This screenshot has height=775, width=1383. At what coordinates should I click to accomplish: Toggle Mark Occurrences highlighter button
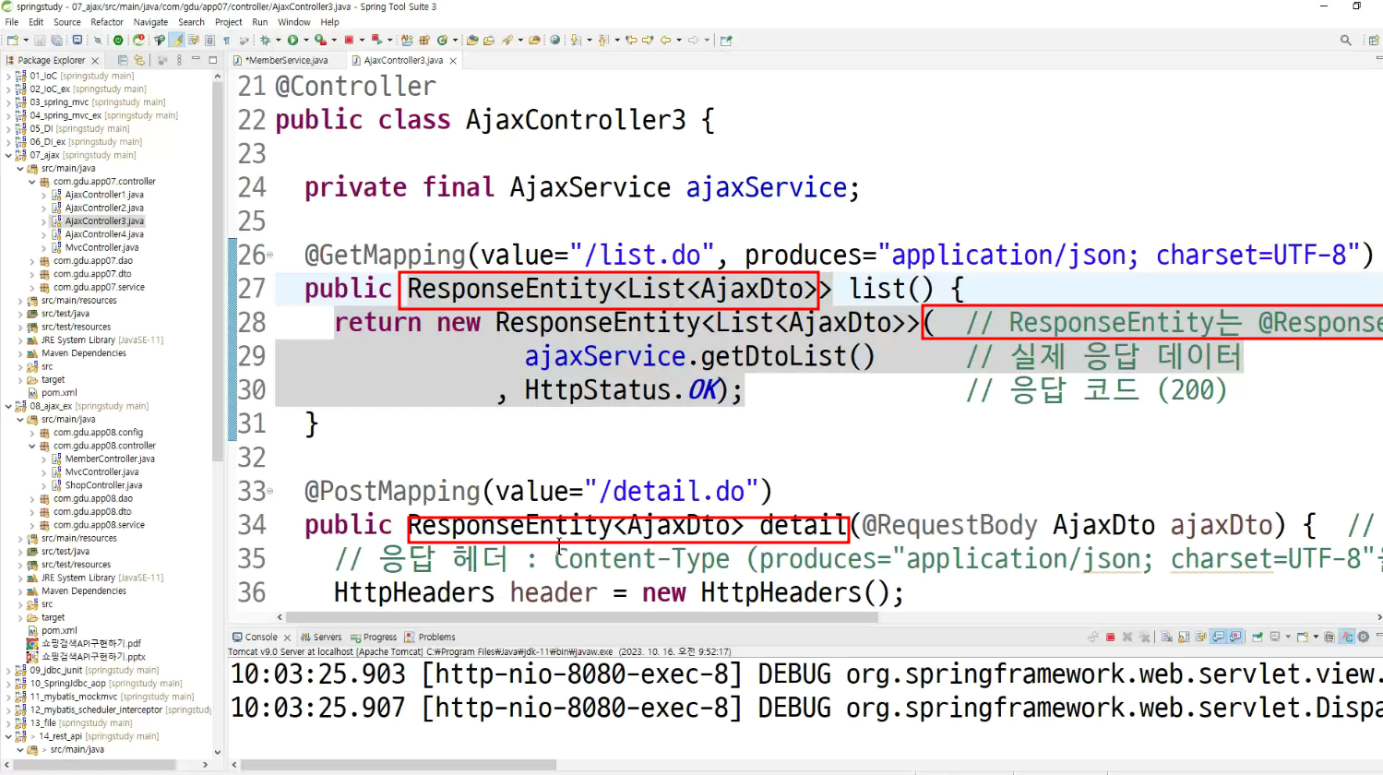(177, 41)
